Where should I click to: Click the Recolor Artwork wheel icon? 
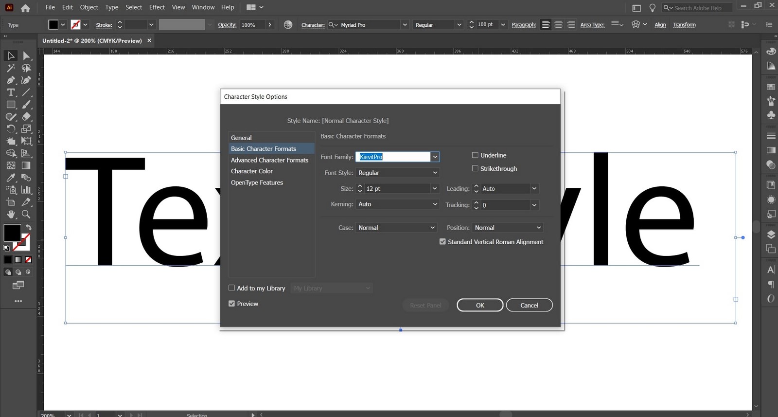288,25
